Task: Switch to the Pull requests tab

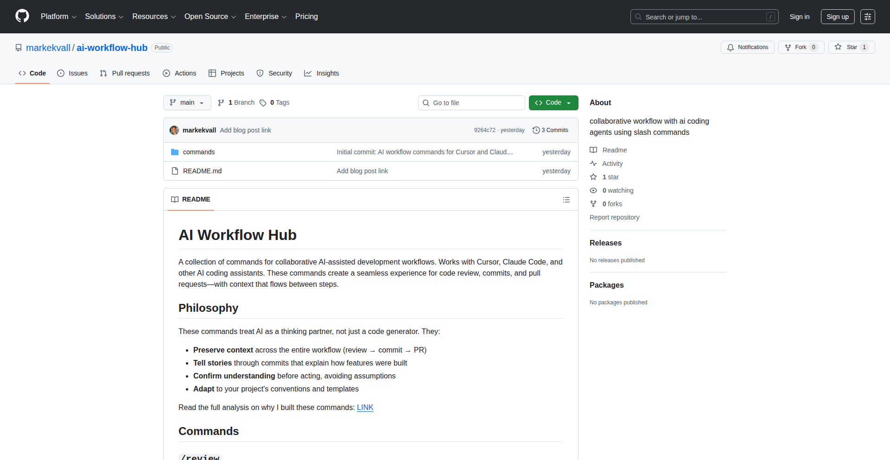Action: coord(125,73)
